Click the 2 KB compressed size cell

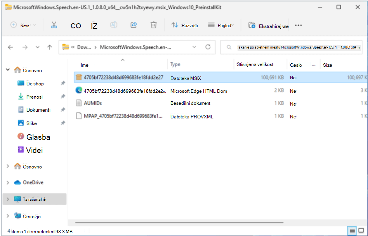click(279, 90)
